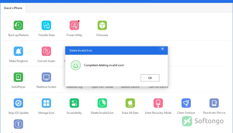Open the Clean Garbage broom icon

coord(186,103)
